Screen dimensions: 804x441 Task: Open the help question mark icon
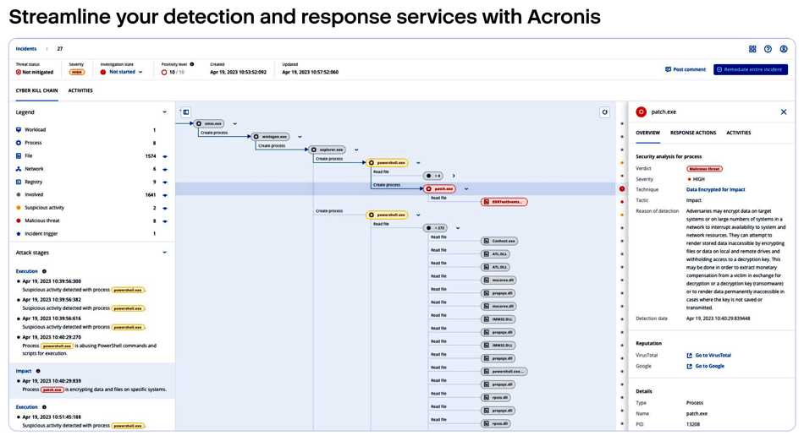pyautogui.click(x=768, y=49)
